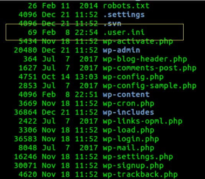Screen dimensions: 205x179
Task: Click the wp-activate.php file name
Action: [x=138, y=41]
